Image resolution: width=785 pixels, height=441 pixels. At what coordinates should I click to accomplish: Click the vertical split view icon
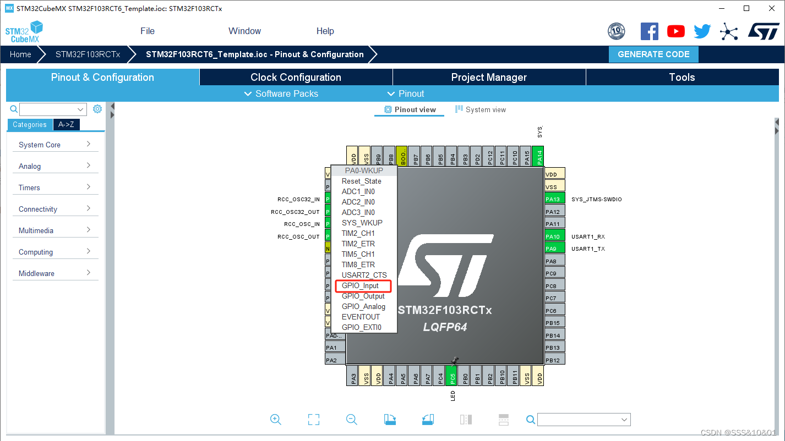466,420
